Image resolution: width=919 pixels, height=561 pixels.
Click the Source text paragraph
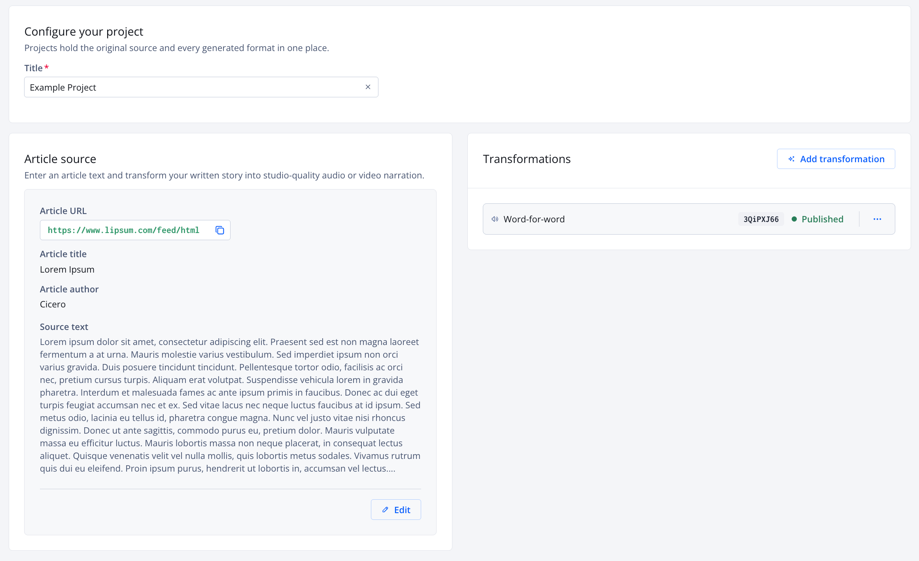click(229, 405)
